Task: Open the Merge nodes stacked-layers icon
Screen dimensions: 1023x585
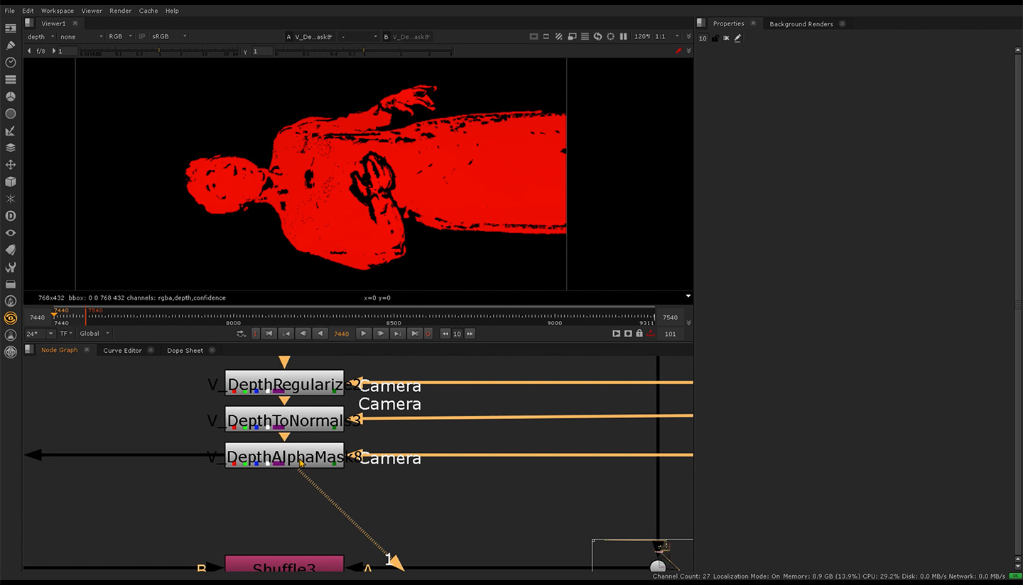Action: [x=11, y=148]
